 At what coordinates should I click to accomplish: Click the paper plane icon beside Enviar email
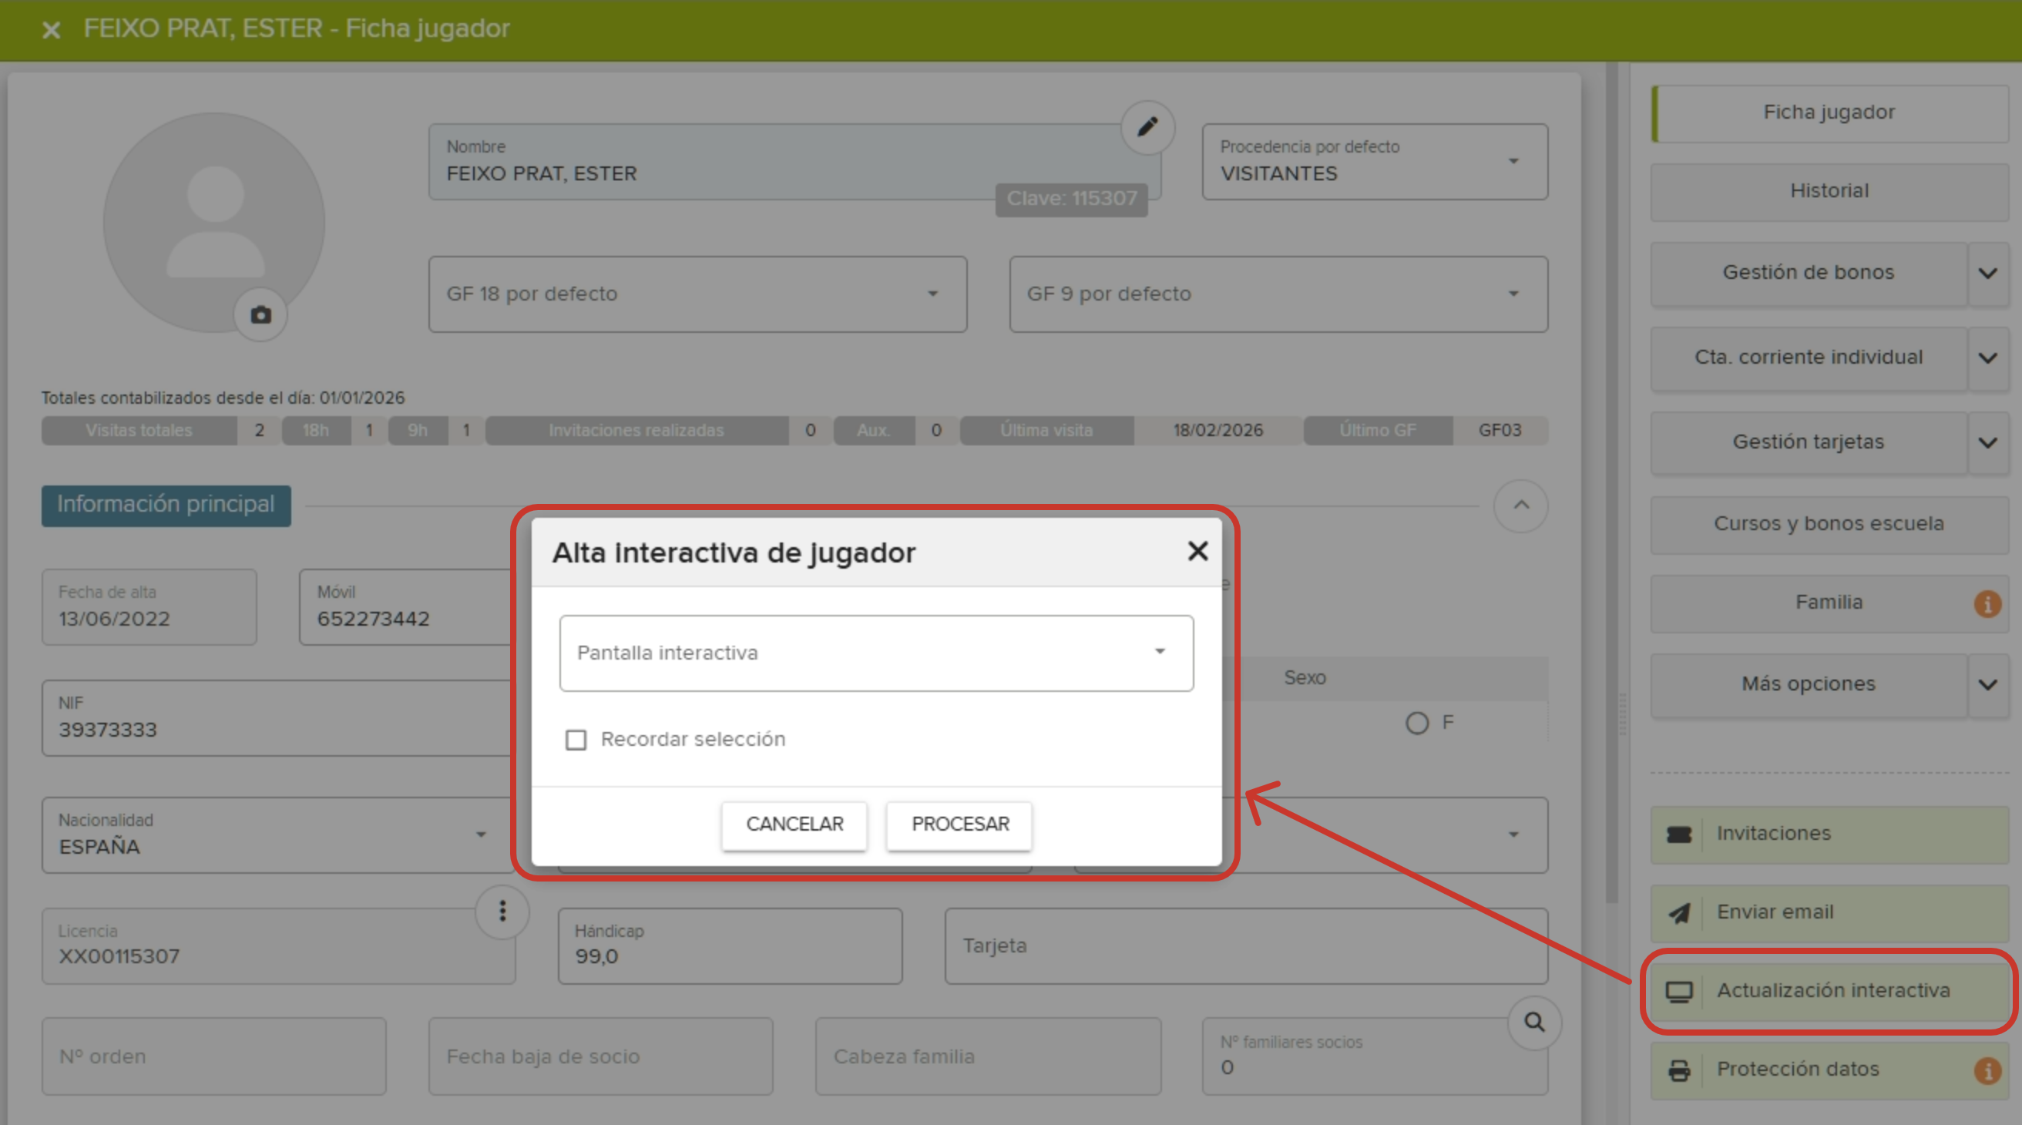(x=1678, y=912)
